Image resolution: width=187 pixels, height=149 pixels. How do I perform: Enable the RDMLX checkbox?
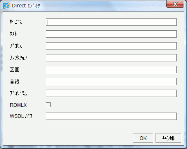pos(48,105)
